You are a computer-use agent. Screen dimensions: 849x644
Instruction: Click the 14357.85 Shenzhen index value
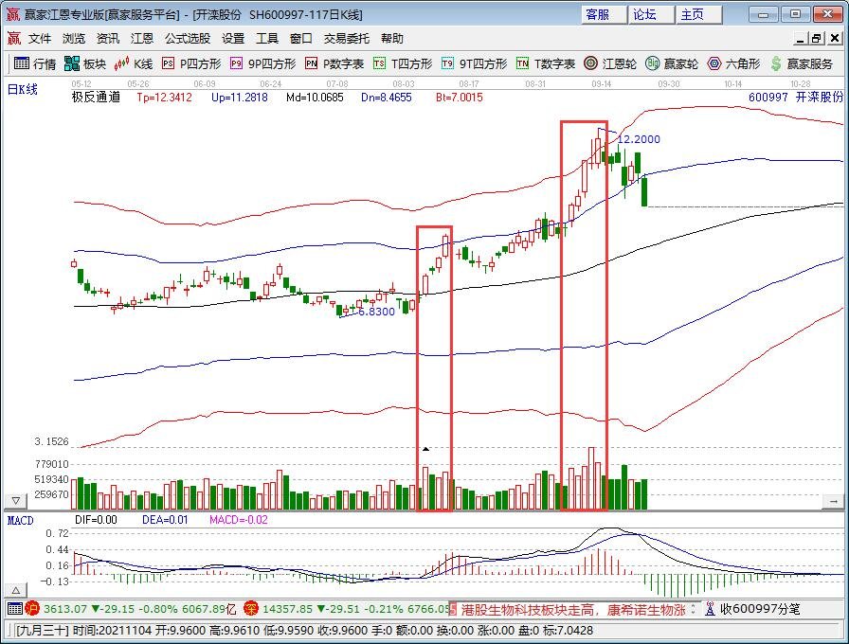click(287, 609)
